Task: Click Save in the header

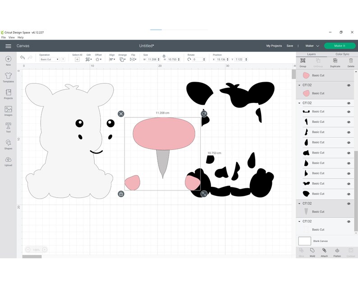Action: tap(290, 46)
